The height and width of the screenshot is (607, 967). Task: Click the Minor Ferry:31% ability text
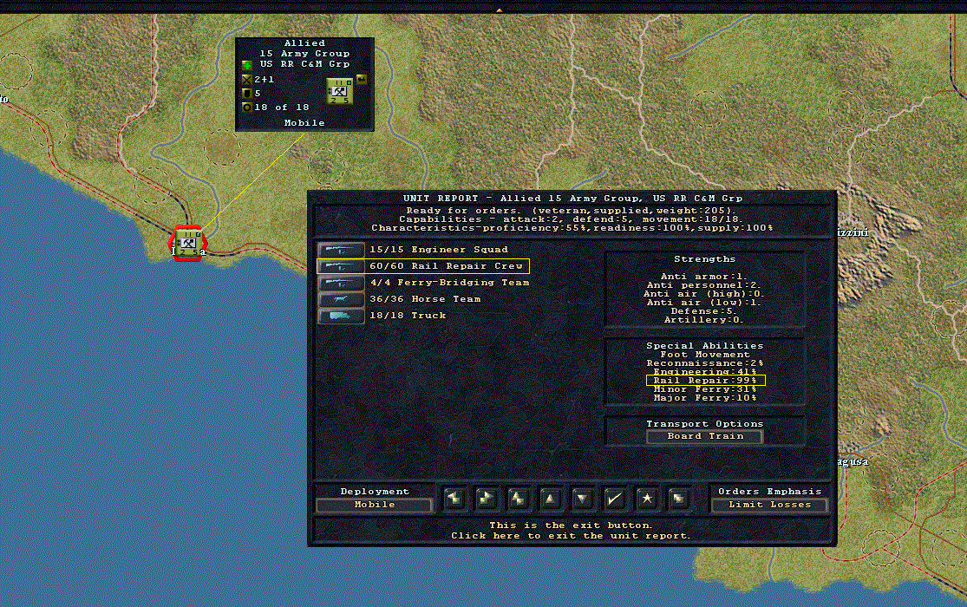coord(705,389)
